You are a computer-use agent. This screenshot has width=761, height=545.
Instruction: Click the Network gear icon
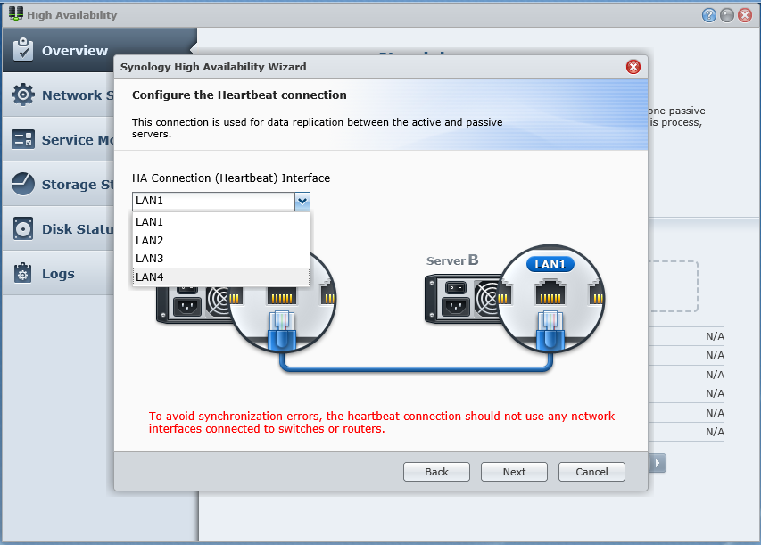23,95
